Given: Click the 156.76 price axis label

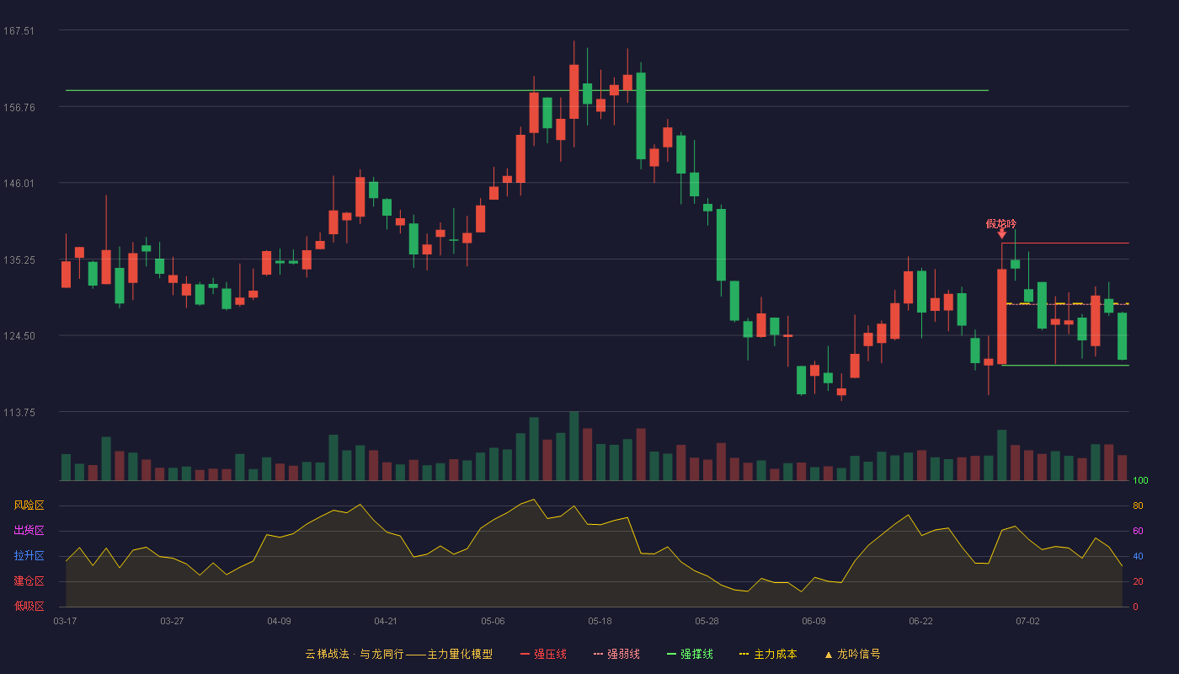Looking at the screenshot, I should coord(19,107).
